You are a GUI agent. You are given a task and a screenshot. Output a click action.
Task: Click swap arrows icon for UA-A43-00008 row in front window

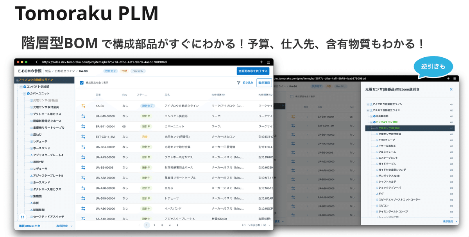point(83,157)
